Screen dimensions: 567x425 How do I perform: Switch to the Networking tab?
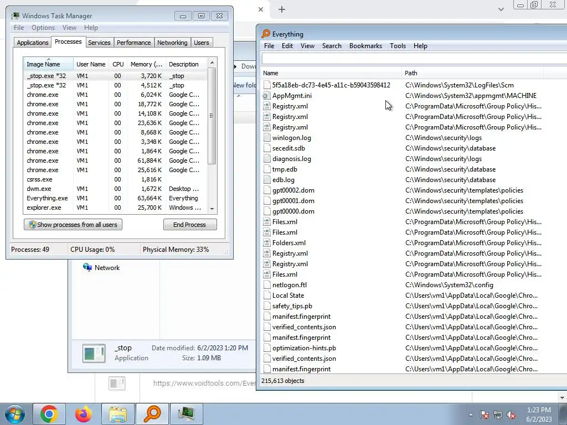tap(172, 42)
